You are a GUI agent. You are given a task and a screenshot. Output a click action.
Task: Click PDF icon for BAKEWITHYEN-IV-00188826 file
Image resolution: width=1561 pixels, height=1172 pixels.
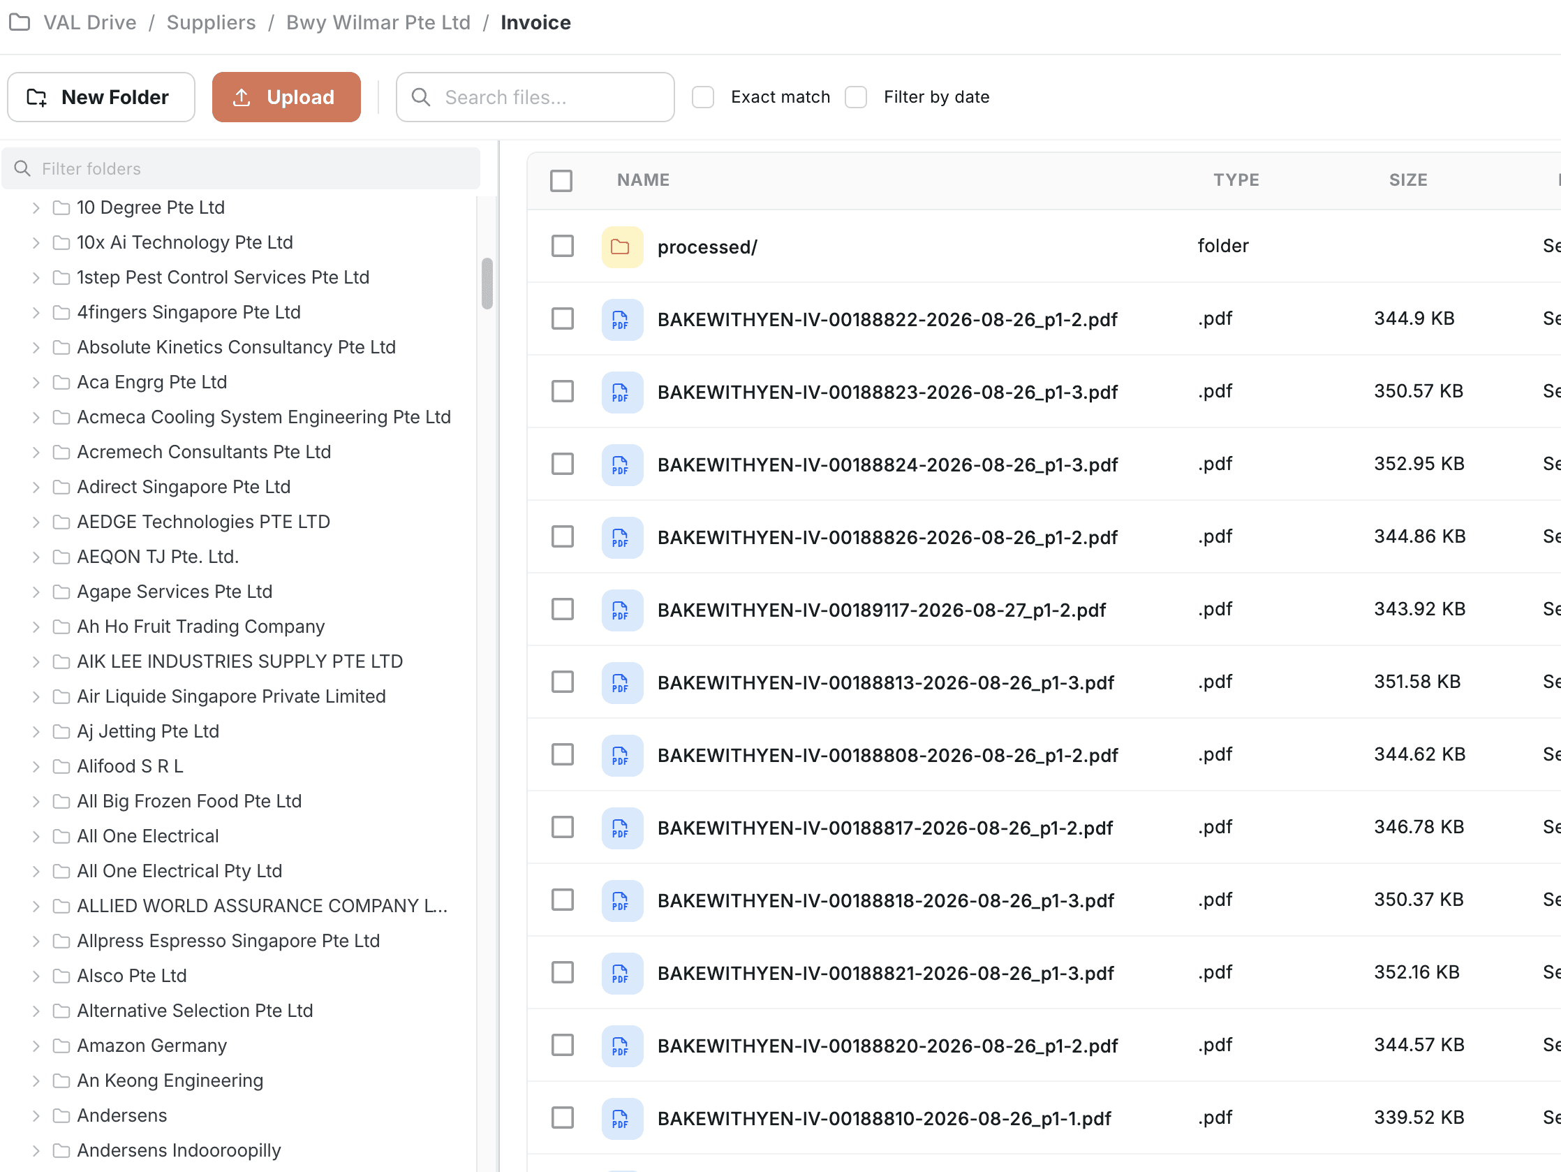(622, 537)
